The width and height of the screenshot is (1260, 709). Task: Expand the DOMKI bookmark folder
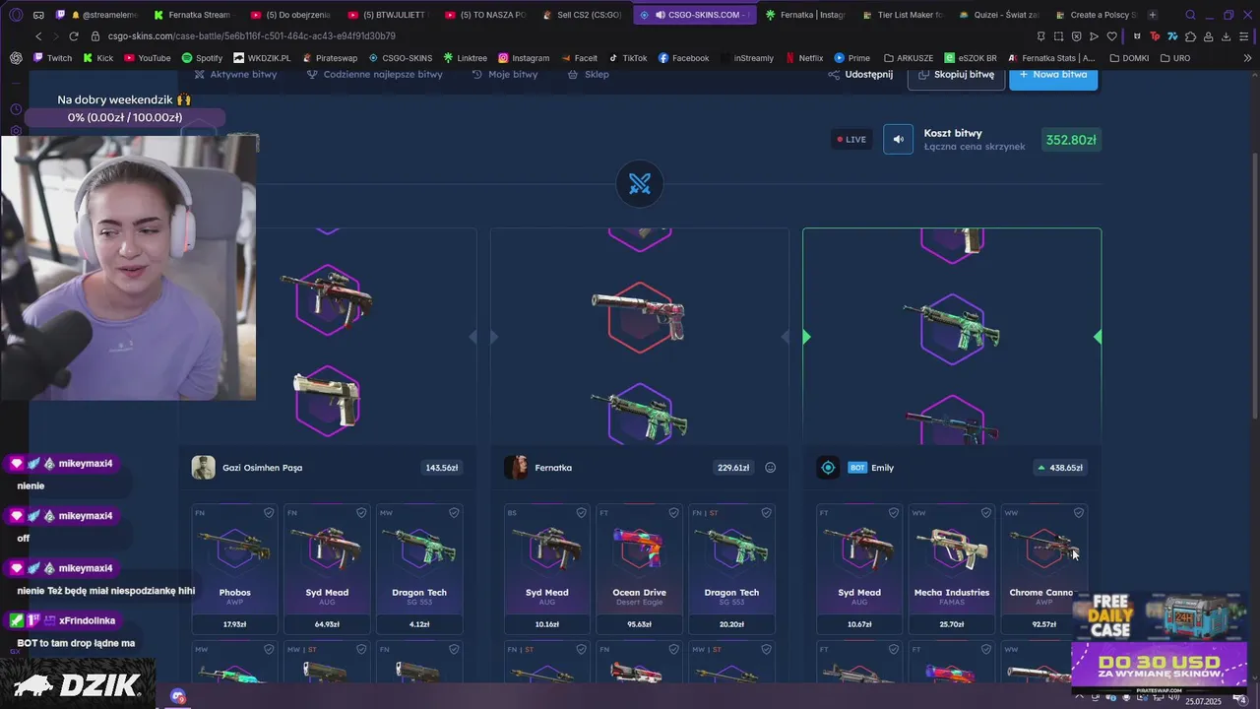point(1129,58)
